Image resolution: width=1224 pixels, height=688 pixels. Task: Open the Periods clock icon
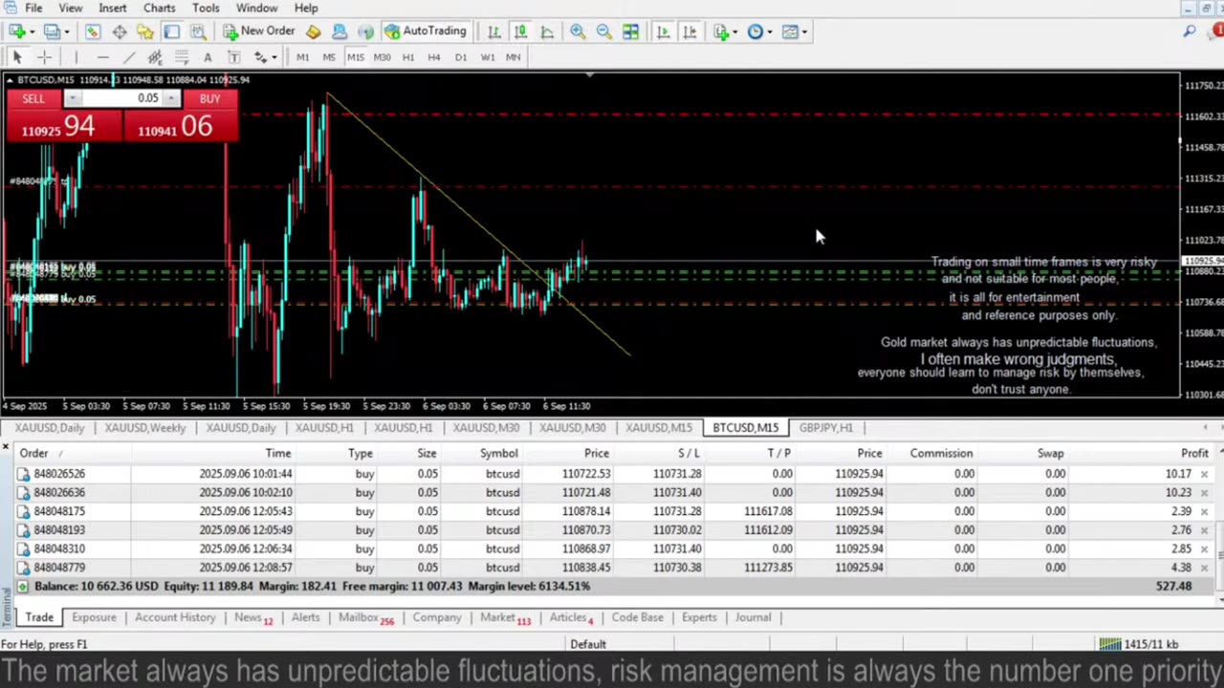(755, 32)
